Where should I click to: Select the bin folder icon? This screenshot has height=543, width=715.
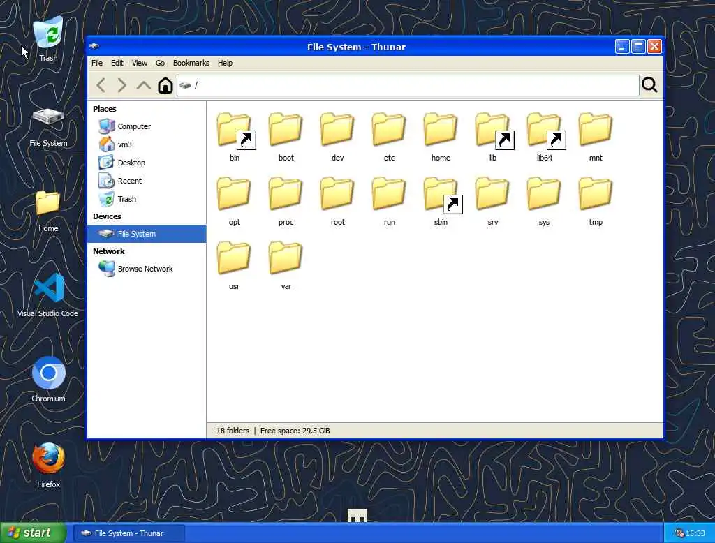235,131
